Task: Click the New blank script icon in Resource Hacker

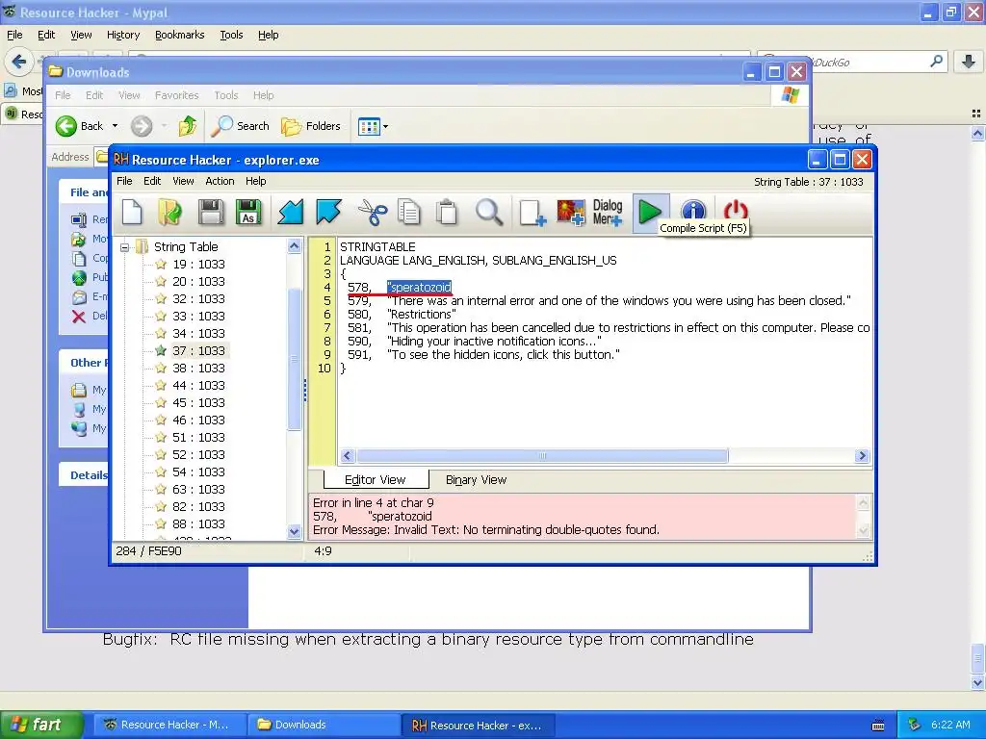Action: [132, 212]
